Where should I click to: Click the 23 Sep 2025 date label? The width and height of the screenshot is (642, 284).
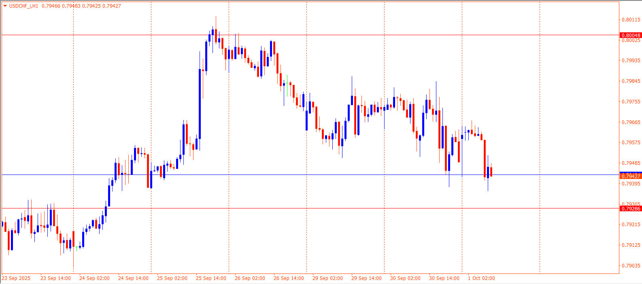click(x=16, y=278)
